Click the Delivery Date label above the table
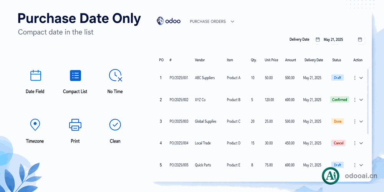 click(x=299, y=40)
